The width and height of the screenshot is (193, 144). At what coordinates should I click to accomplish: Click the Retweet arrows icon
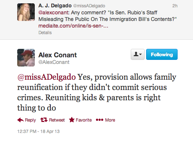pos(44,120)
